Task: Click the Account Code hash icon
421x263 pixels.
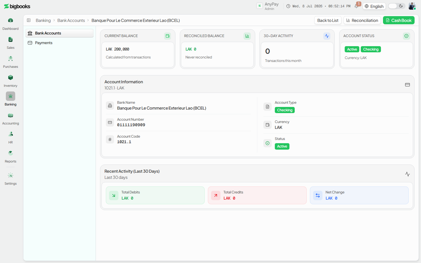Action: tap(110, 139)
